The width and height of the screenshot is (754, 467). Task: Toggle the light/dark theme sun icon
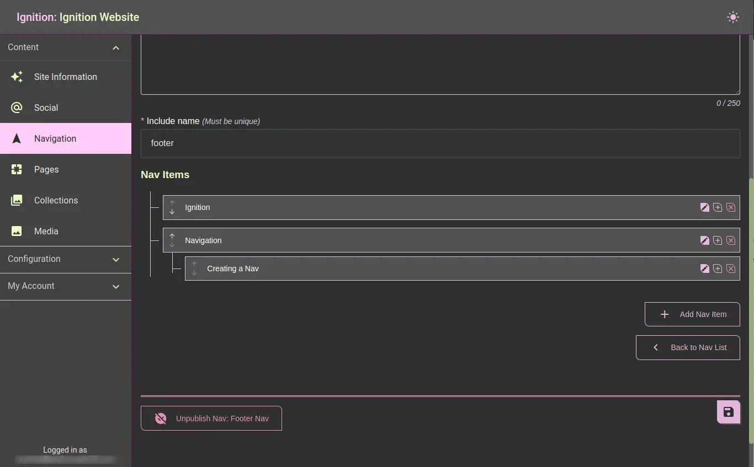[733, 17]
